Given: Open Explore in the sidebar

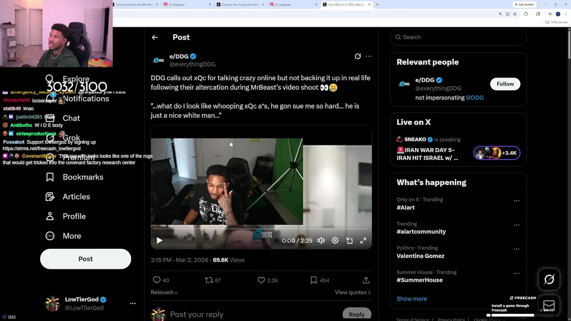Looking at the screenshot, I should 67,79.
